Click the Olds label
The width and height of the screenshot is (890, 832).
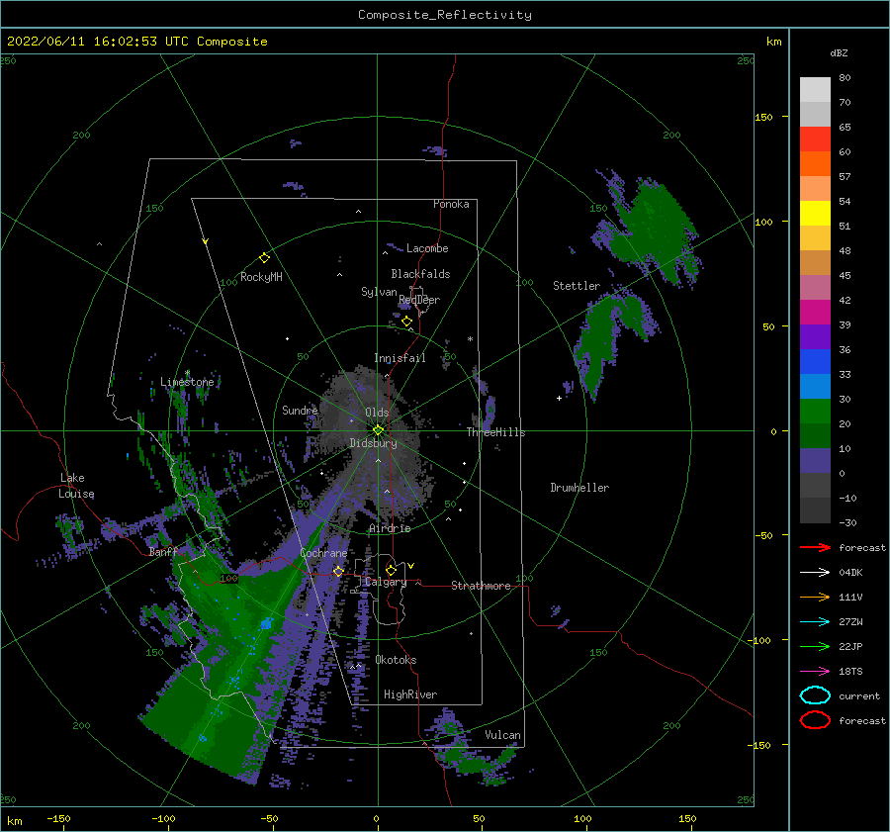point(377,413)
